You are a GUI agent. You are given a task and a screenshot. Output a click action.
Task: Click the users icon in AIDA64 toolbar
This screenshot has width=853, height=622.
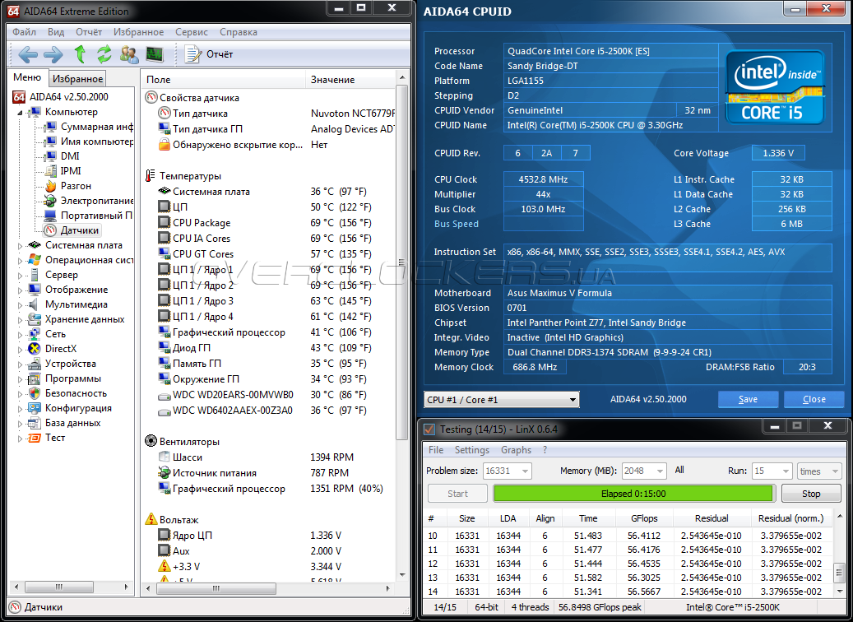129,54
